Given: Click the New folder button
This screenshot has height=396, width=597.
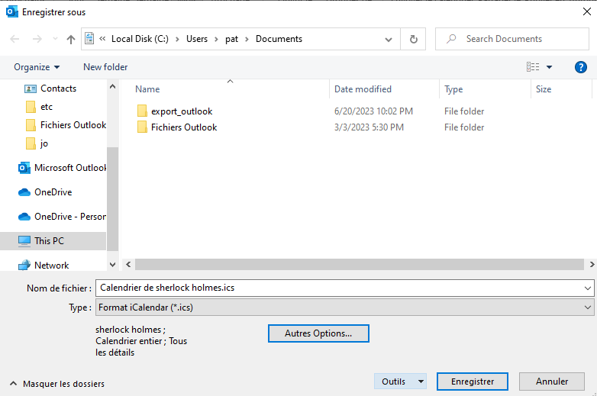Looking at the screenshot, I should click(105, 67).
